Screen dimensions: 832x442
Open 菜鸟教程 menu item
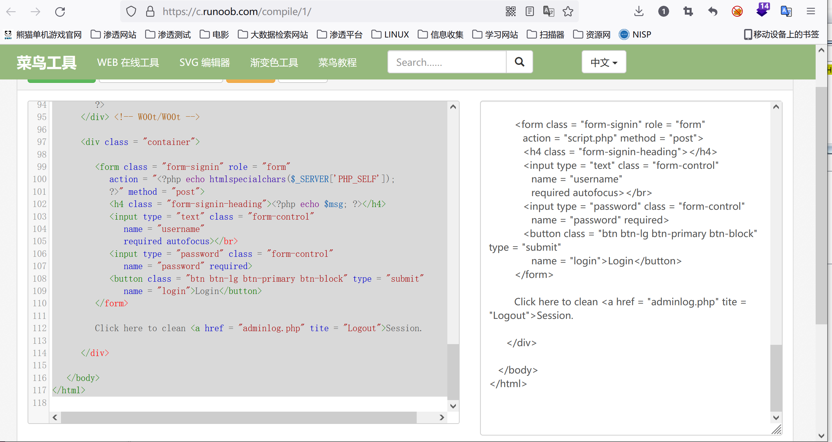[338, 62]
